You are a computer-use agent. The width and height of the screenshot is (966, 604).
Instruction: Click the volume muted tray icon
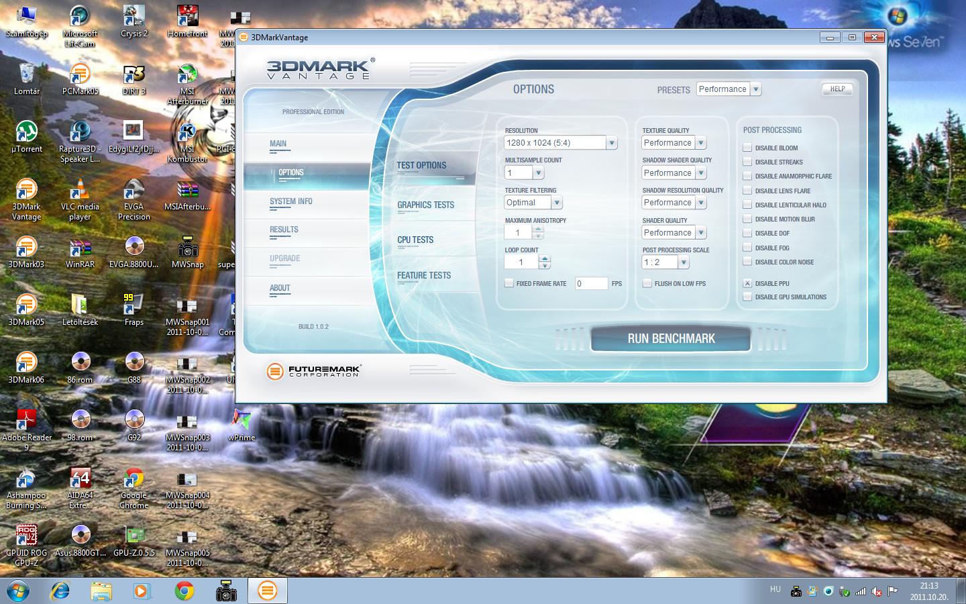tap(877, 591)
